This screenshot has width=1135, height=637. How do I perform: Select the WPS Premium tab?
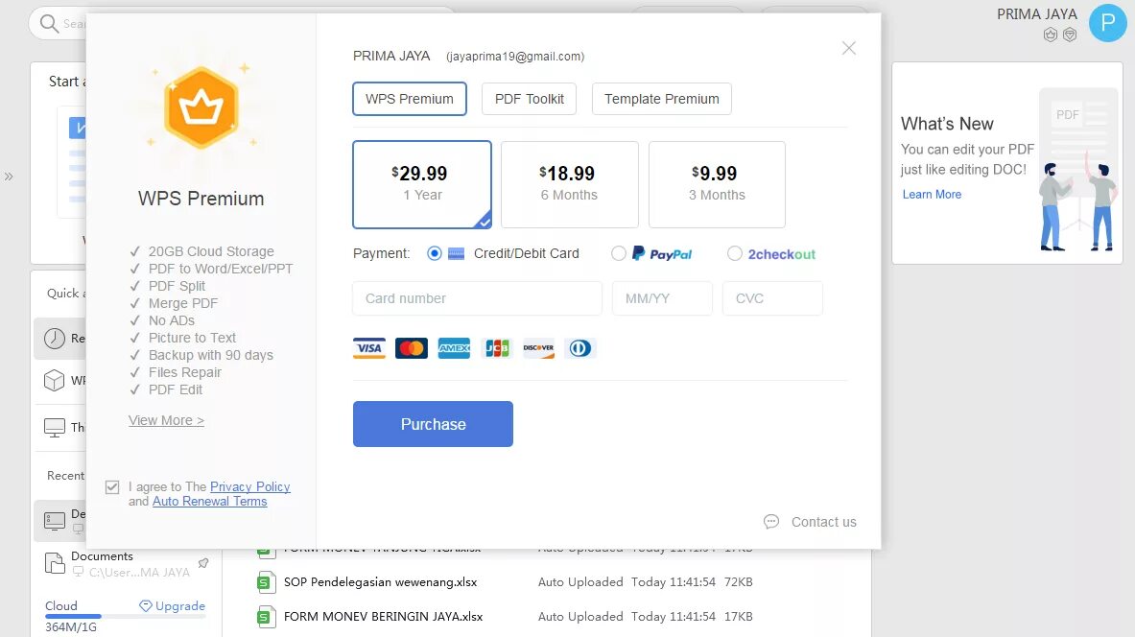(x=410, y=99)
